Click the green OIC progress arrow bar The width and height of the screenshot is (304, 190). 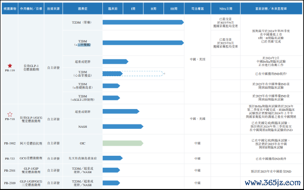coord(123,143)
